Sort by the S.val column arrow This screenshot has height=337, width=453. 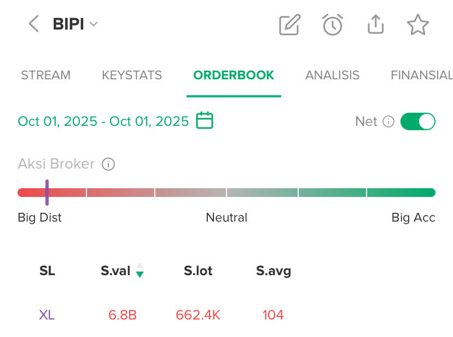pos(140,270)
